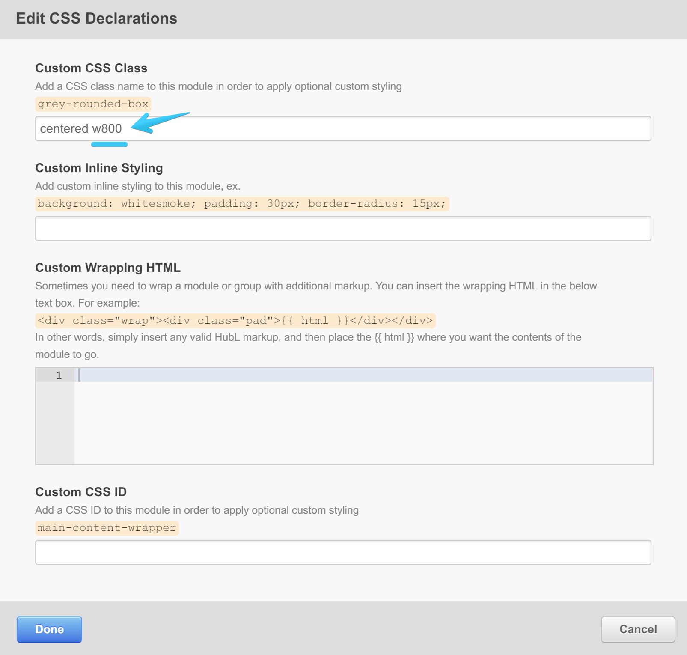Select the grey-rounded-box example code
This screenshot has height=655, width=687.
pos(93,104)
